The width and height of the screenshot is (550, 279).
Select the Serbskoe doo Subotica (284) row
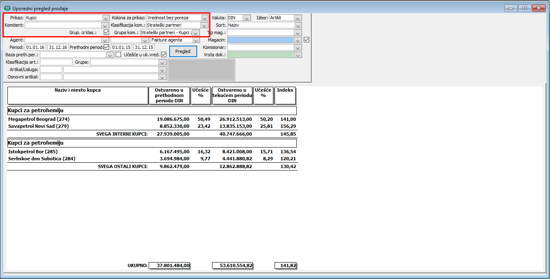click(x=152, y=159)
